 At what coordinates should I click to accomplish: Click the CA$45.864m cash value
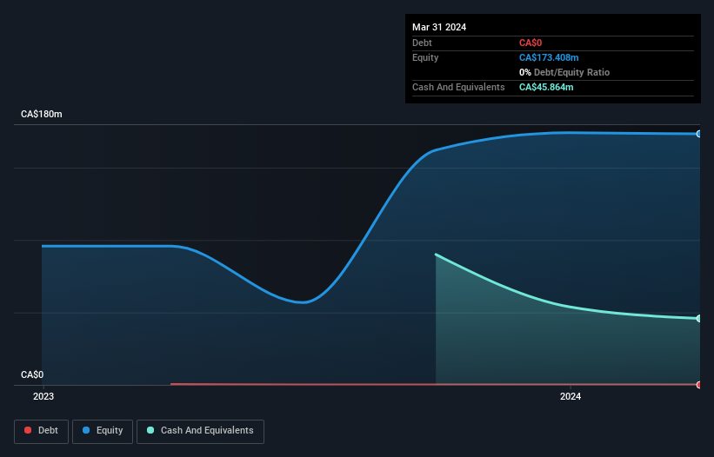(546, 87)
